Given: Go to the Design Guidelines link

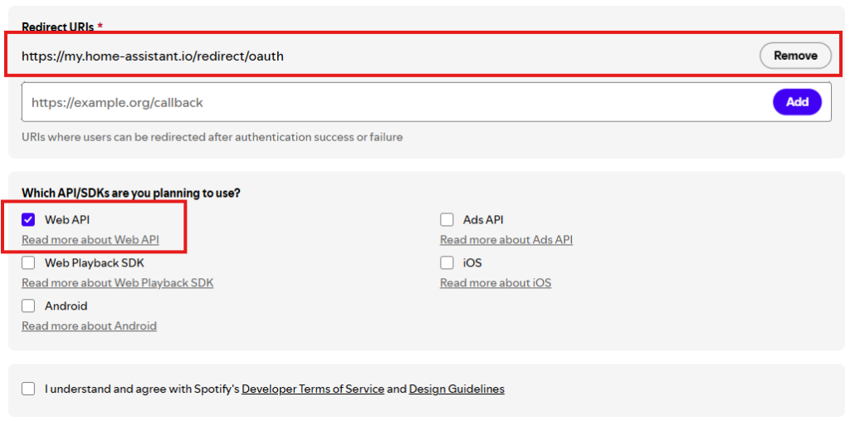Looking at the screenshot, I should click(x=457, y=389).
